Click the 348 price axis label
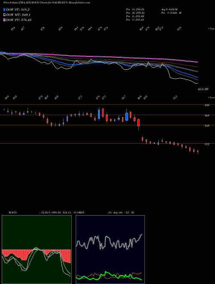The height and width of the screenshot is (284, 215). (207, 126)
